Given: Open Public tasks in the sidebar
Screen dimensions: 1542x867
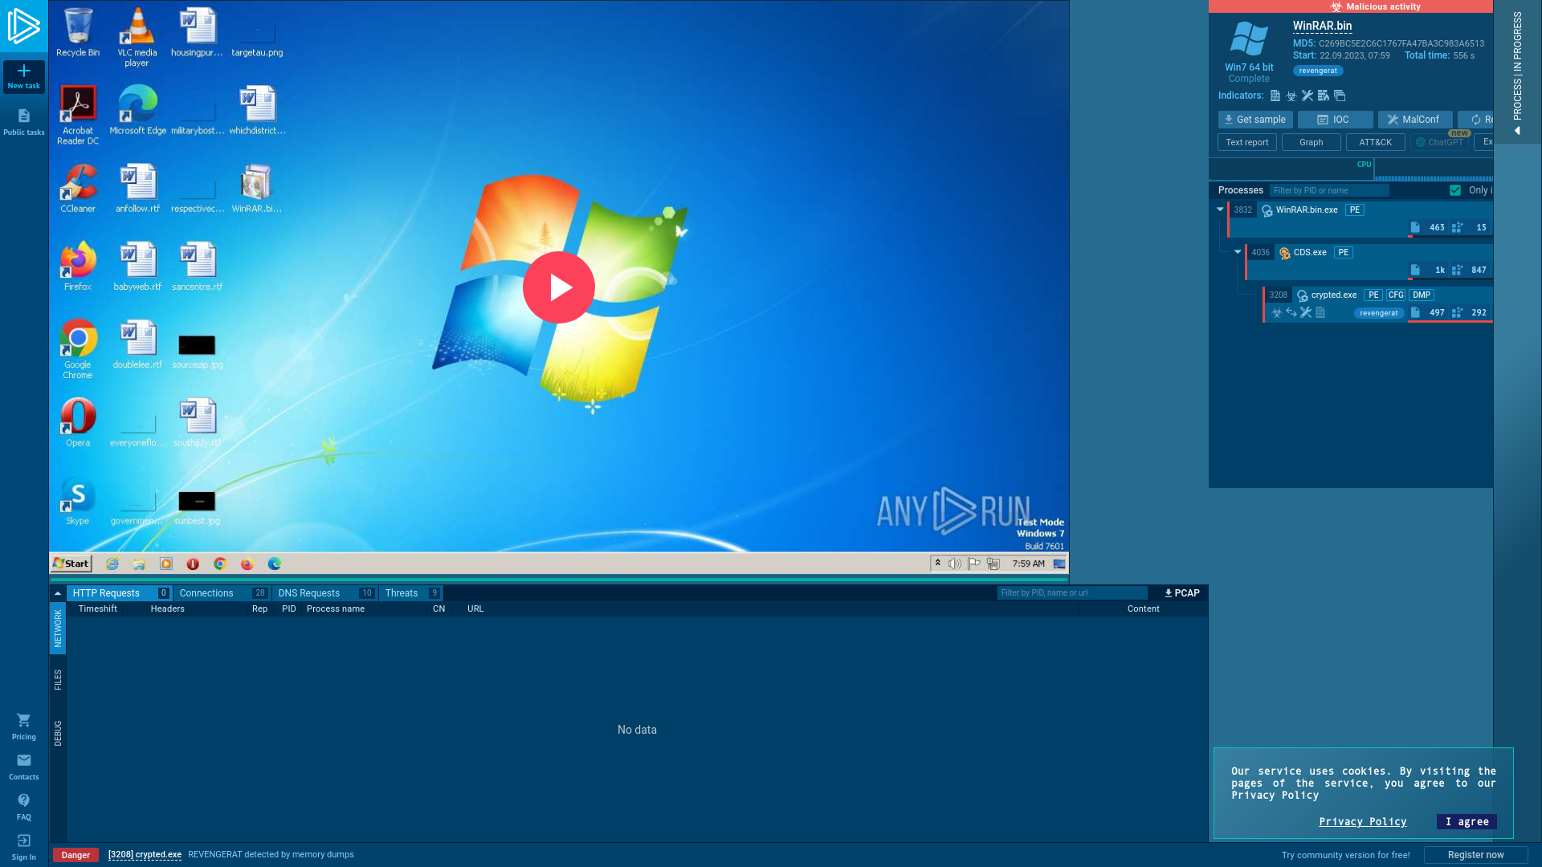Looking at the screenshot, I should pyautogui.click(x=24, y=122).
